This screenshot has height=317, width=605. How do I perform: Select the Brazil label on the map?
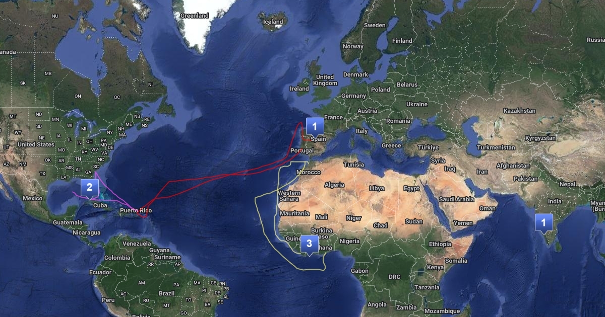[166, 293]
